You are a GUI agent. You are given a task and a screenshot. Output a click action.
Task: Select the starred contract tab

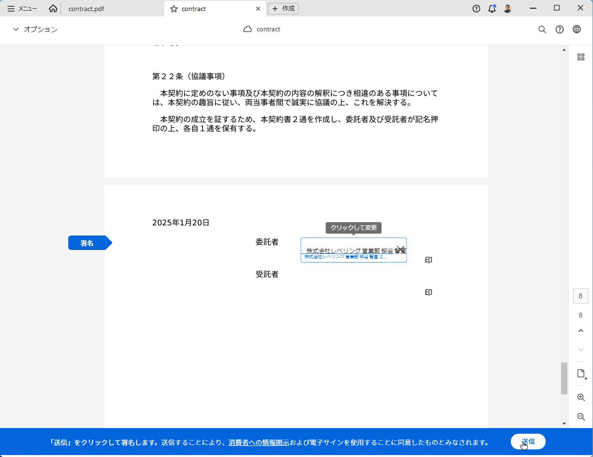pos(214,9)
